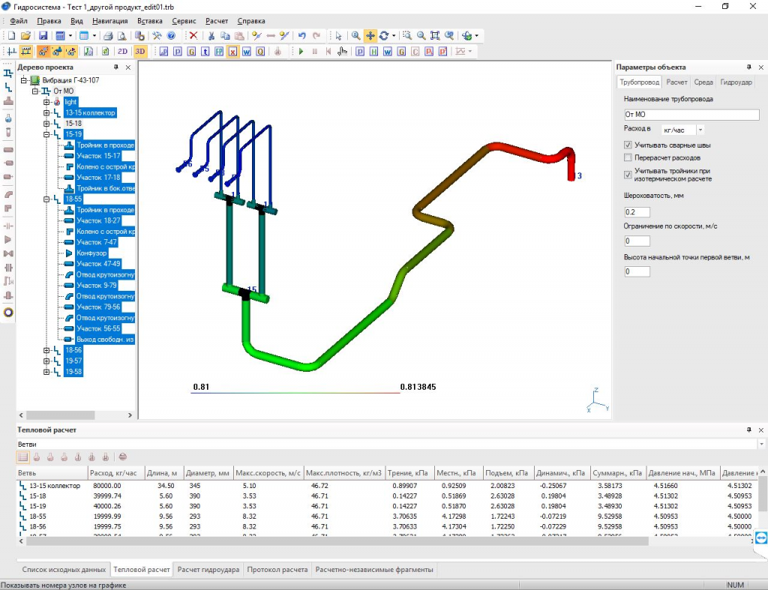Switch to 'Протокол расчета' tab
The image size is (768, 590).
tap(277, 570)
